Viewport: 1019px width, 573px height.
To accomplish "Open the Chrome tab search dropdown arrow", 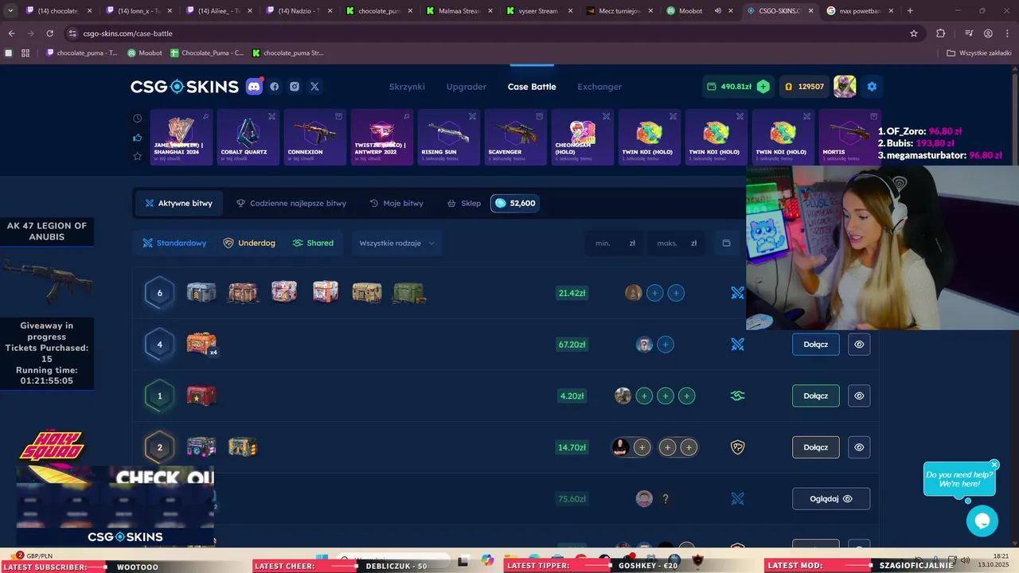I will coord(12,11).
